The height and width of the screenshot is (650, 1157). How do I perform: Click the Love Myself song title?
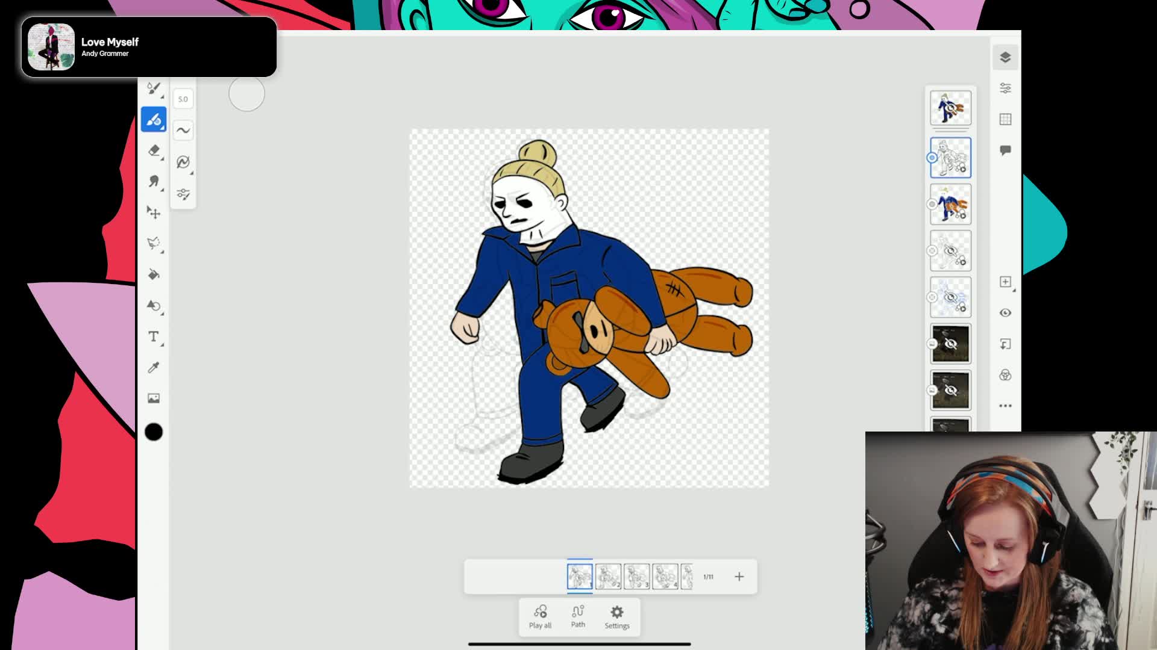pos(110,42)
